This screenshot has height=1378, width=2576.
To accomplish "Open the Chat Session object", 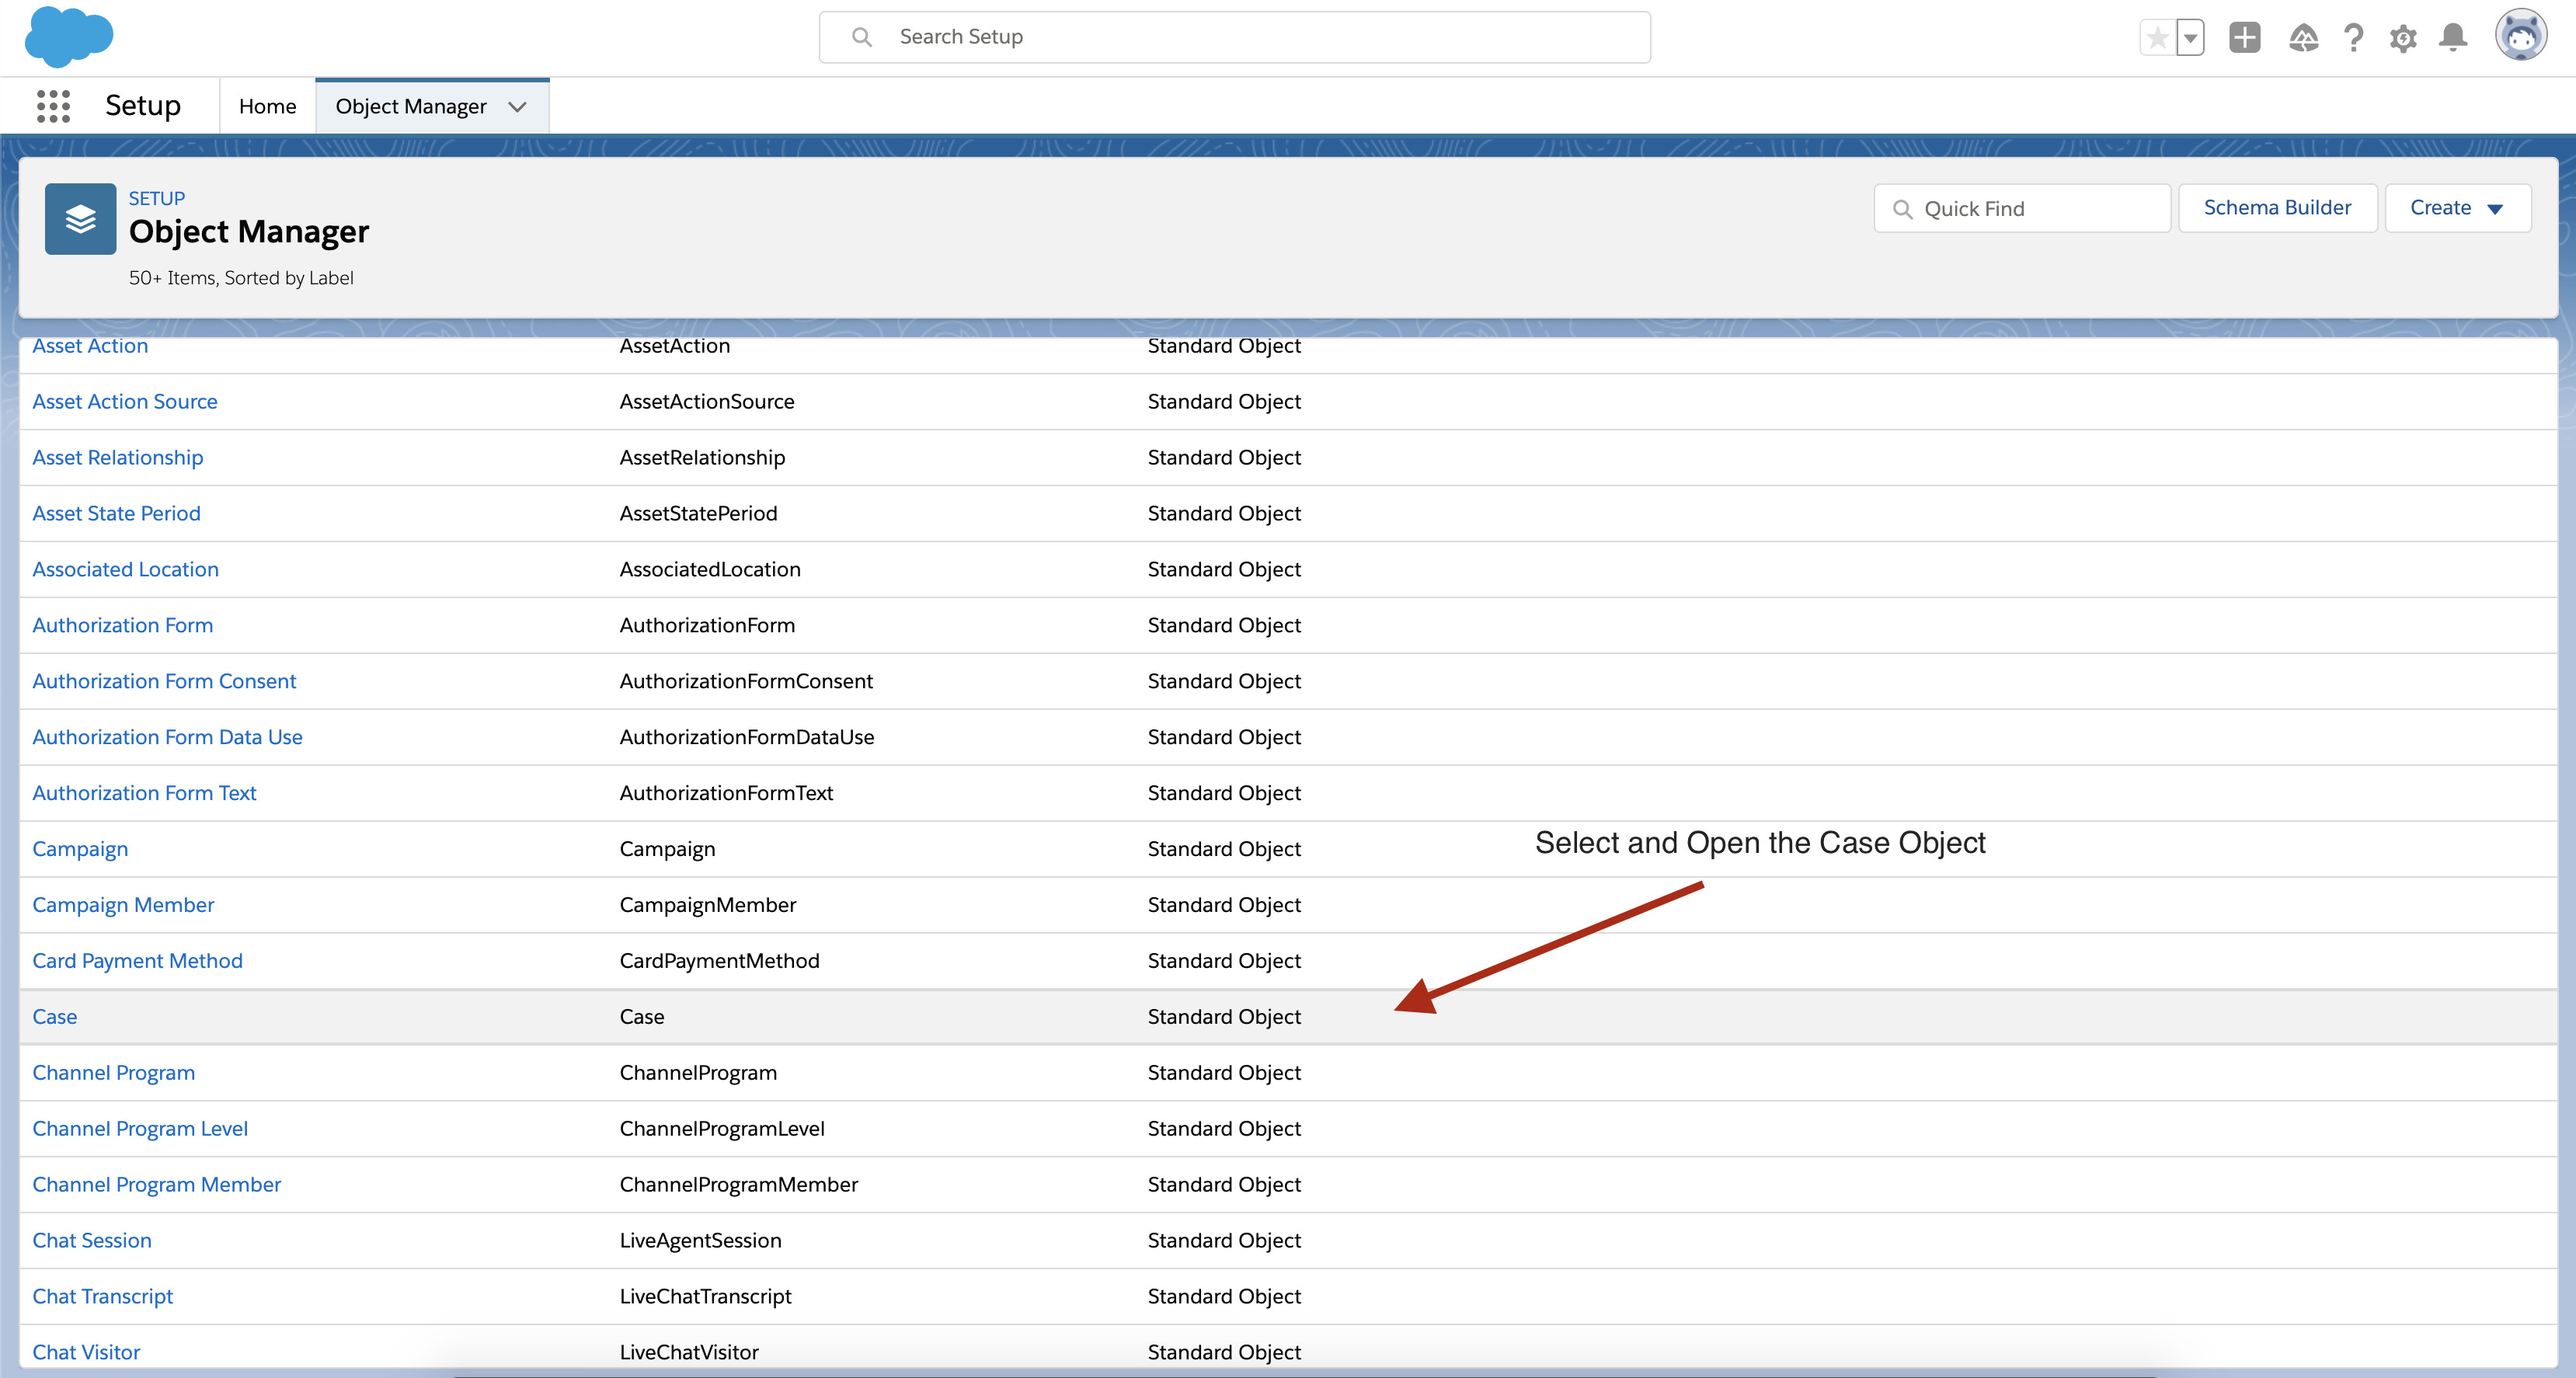I will (x=92, y=1241).
